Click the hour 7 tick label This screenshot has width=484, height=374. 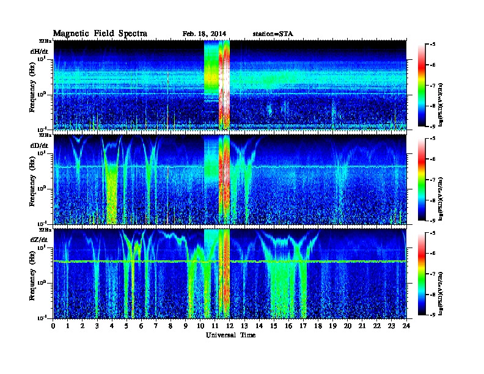pyautogui.click(x=156, y=326)
